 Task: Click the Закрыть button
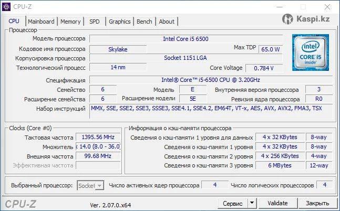click(317, 203)
